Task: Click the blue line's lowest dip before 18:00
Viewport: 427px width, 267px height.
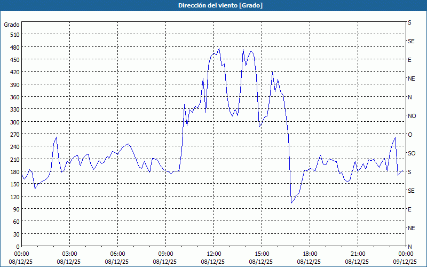Action: tap(291, 203)
